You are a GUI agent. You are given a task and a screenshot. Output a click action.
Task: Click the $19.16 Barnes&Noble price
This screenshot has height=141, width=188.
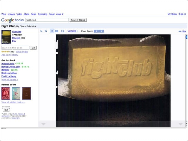26,67
